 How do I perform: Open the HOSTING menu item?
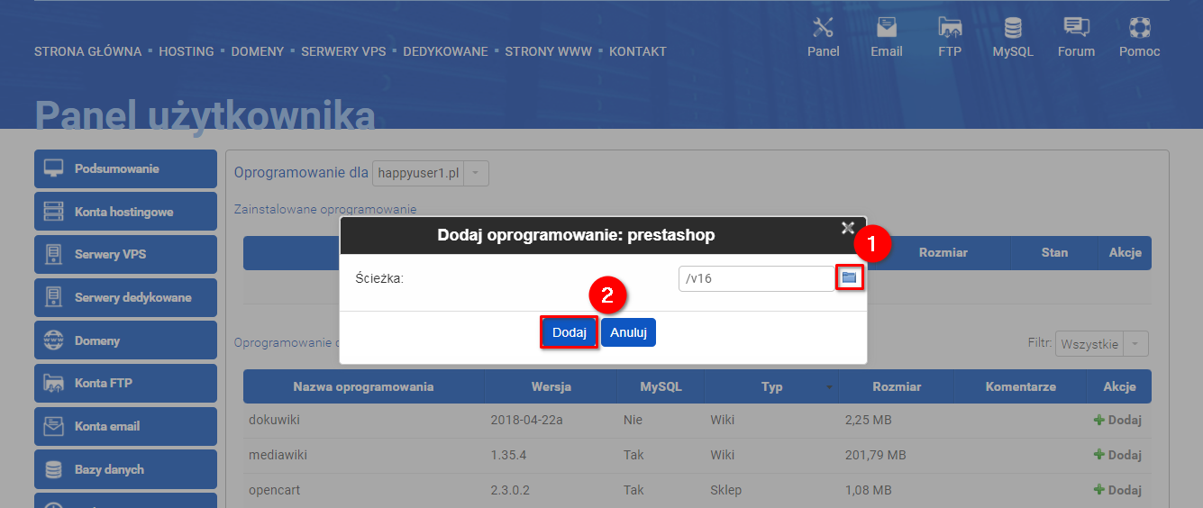pyautogui.click(x=187, y=51)
